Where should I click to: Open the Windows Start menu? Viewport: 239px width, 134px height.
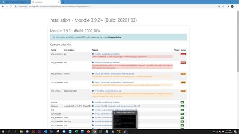[x=3, y=131]
